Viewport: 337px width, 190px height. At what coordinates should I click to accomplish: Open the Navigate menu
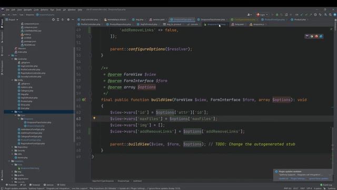[28, 9]
